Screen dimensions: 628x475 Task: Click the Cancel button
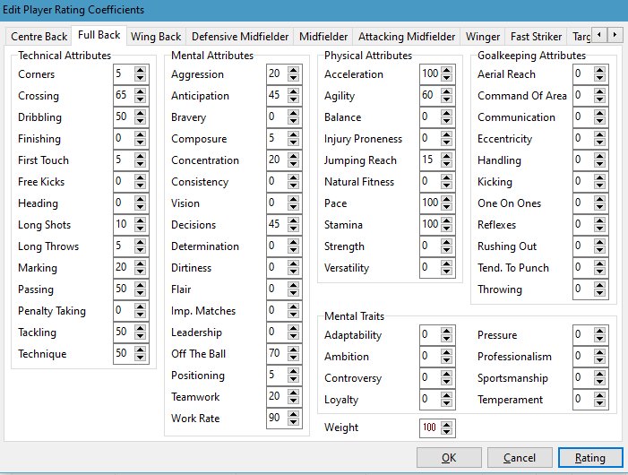point(520,458)
